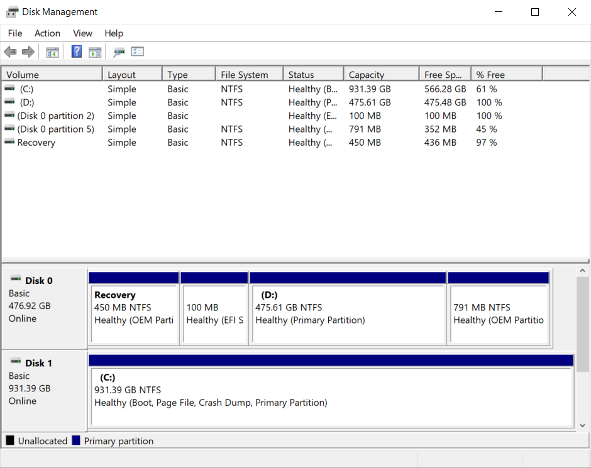
Task: Click the Connect/Refresh disk toolbar icon
Action: [119, 52]
